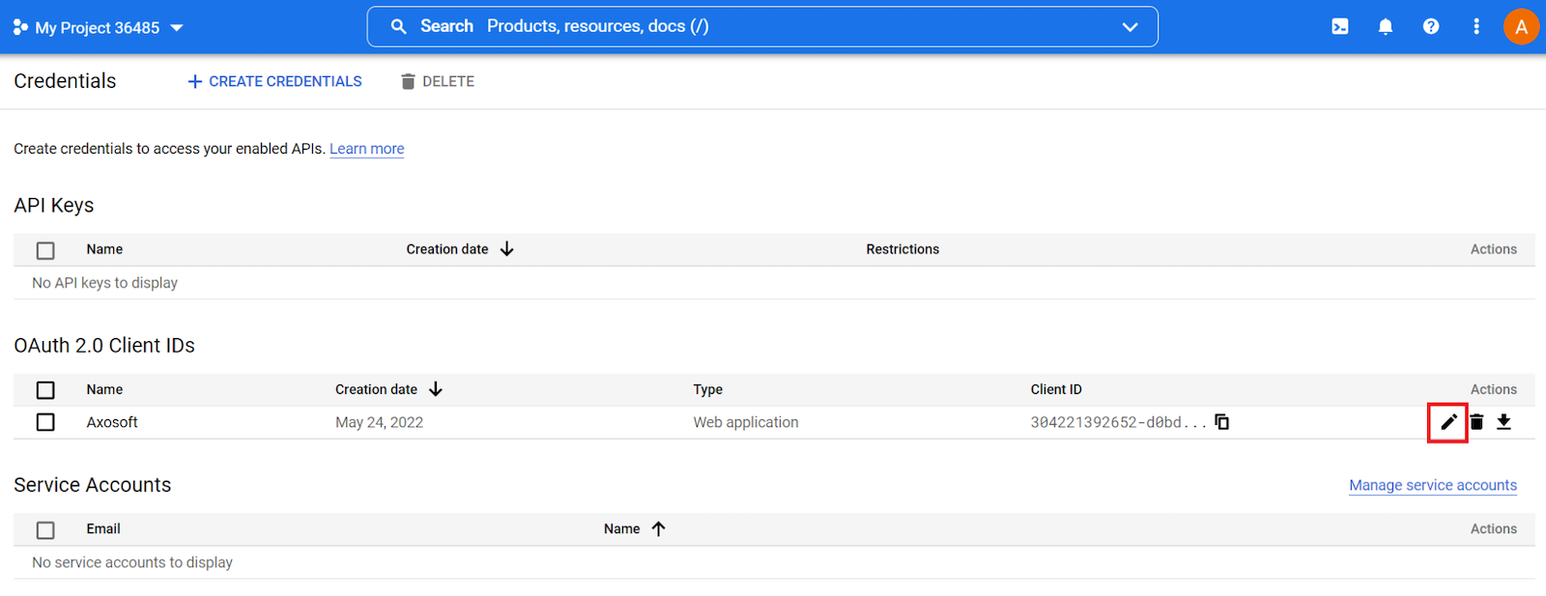The height and width of the screenshot is (596, 1546).
Task: Click the Google Cloud project icon
Action: click(x=20, y=28)
